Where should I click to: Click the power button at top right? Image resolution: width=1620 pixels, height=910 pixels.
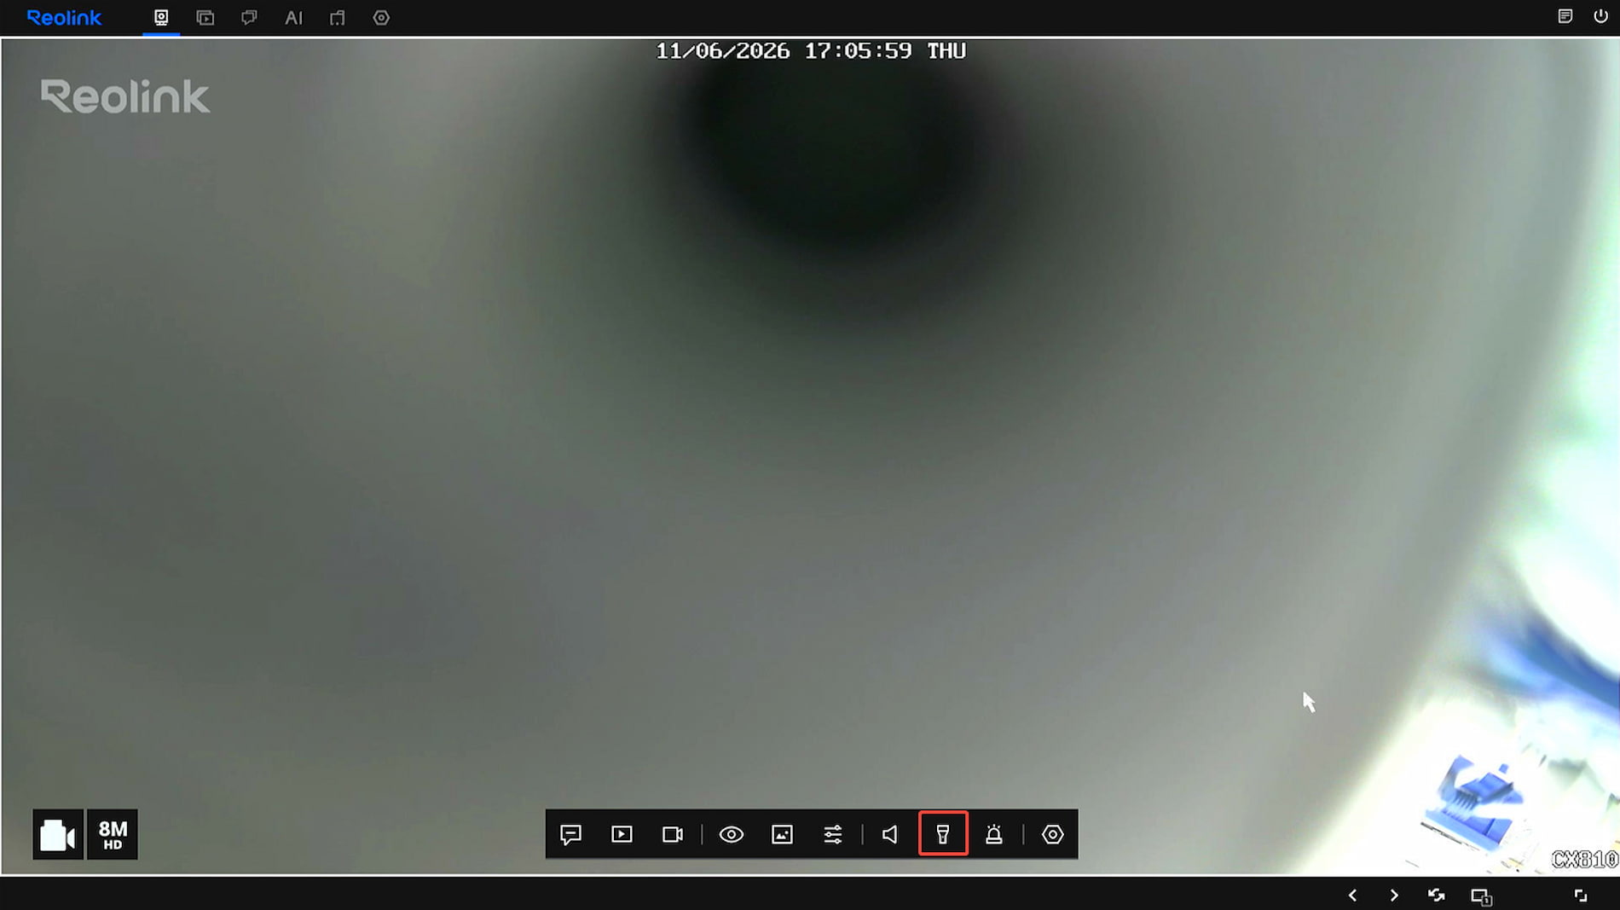click(x=1600, y=16)
